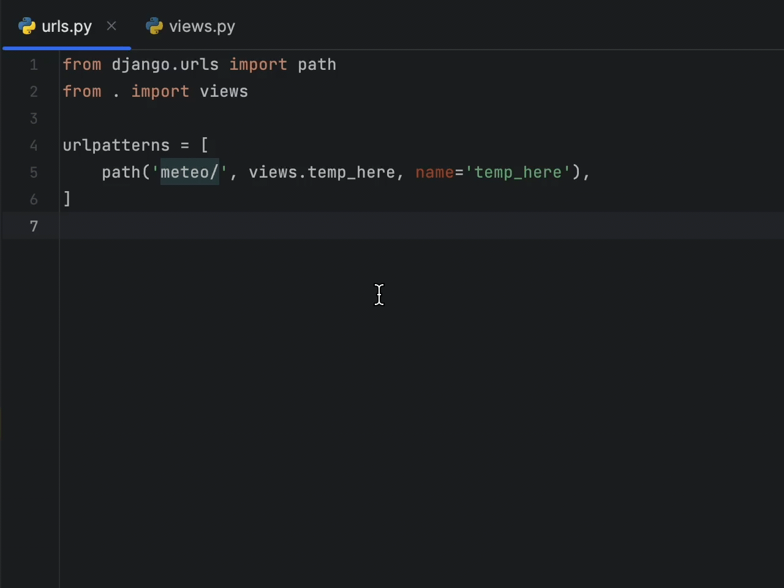
Task: Click the blue progress bar under urls.py tab
Action: [x=66, y=48]
